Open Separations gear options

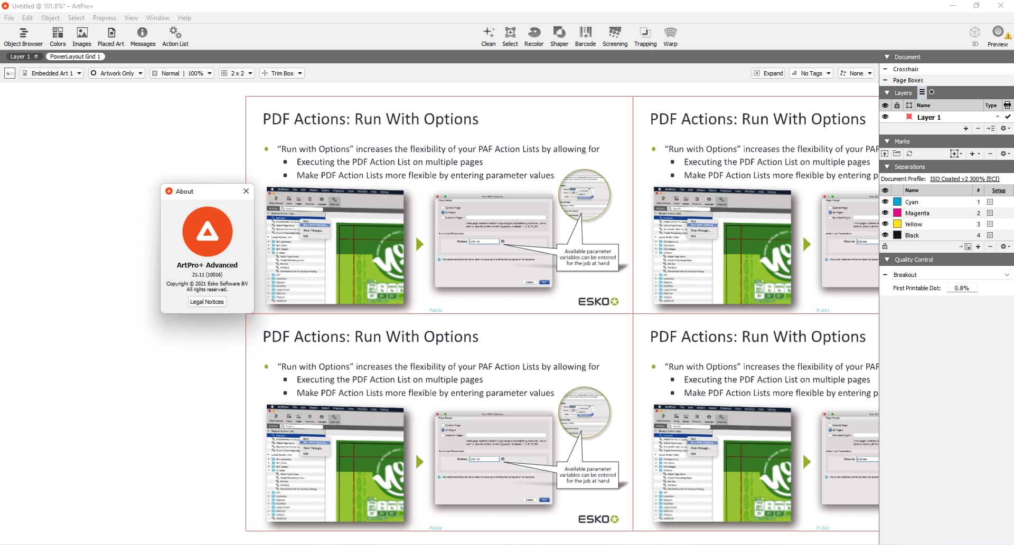[1005, 246]
